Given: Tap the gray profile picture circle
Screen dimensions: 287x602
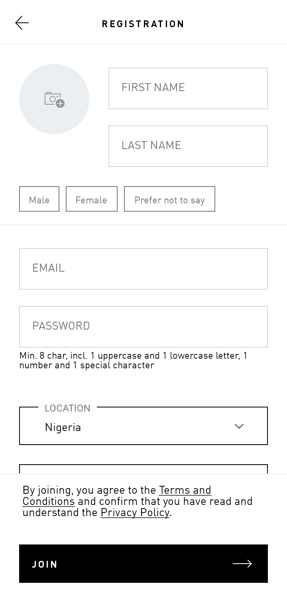Looking at the screenshot, I should (54, 99).
